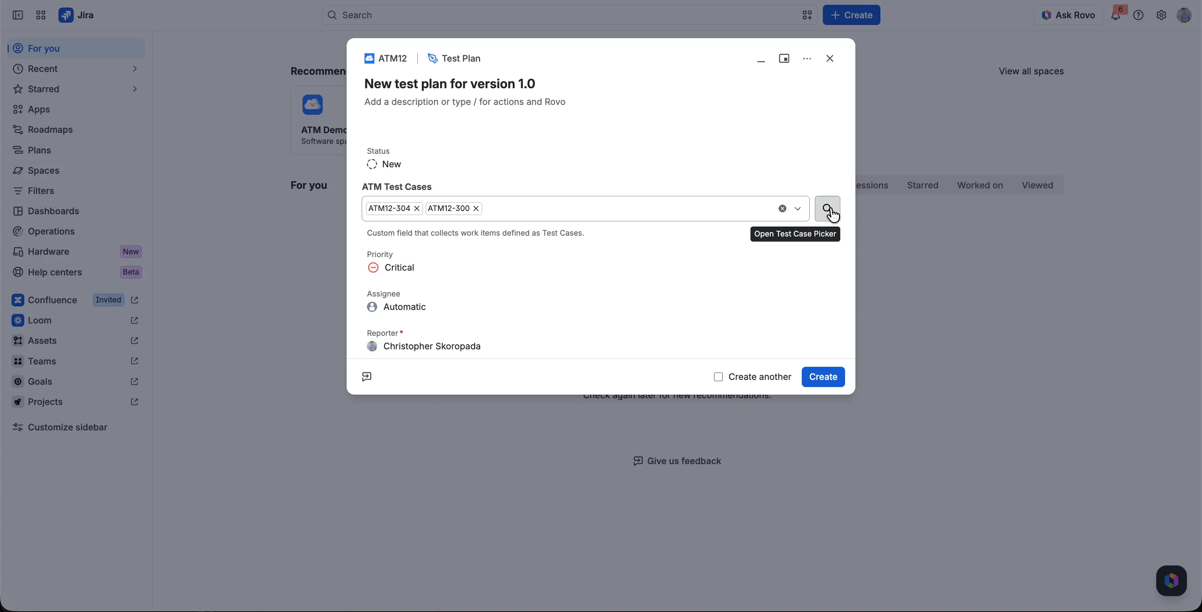Remove the ATM12-304 test case tag
This screenshot has width=1202, height=612.
[417, 209]
